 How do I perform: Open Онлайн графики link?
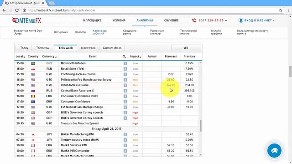pos(216,32)
